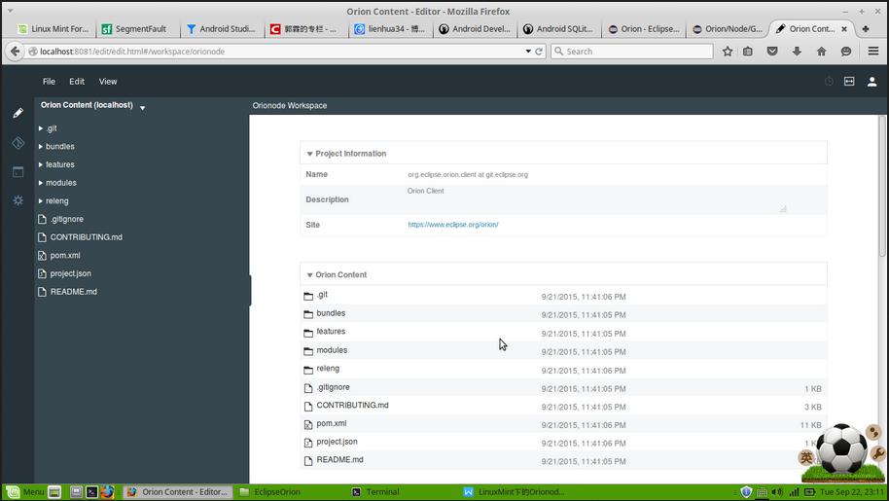This screenshot has width=889, height=501.
Task: Click the pom.xml file icon in content list
Action: coord(308,424)
